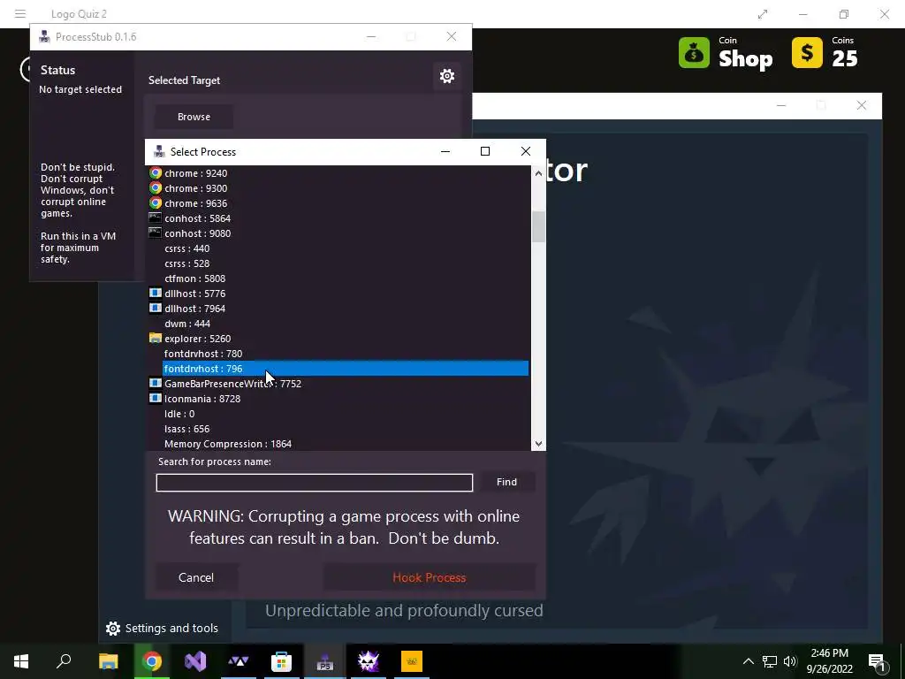Open taskbar search
The height and width of the screenshot is (679, 905).
click(x=64, y=661)
